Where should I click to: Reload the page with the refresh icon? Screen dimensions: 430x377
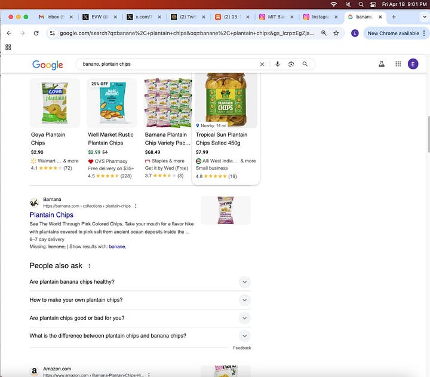[36, 33]
